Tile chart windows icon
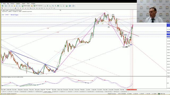Screen dimensions: 170x95 tap(58, 6)
